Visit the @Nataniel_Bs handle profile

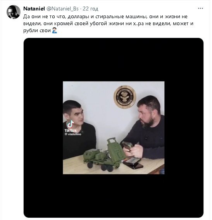[x=62, y=9]
